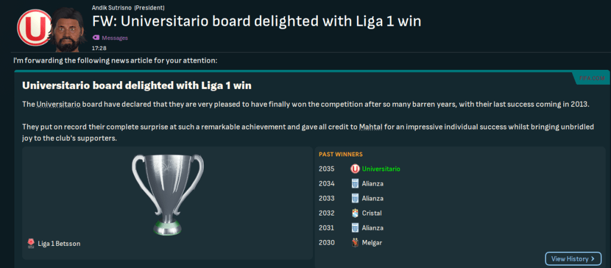Open Cristal from the 2032 winners row

371,213
